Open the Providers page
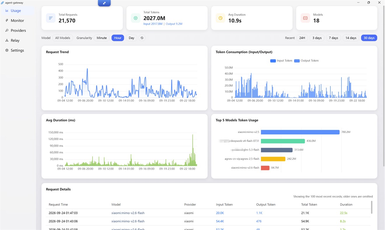The width and height of the screenshot is (385, 230). (18, 30)
